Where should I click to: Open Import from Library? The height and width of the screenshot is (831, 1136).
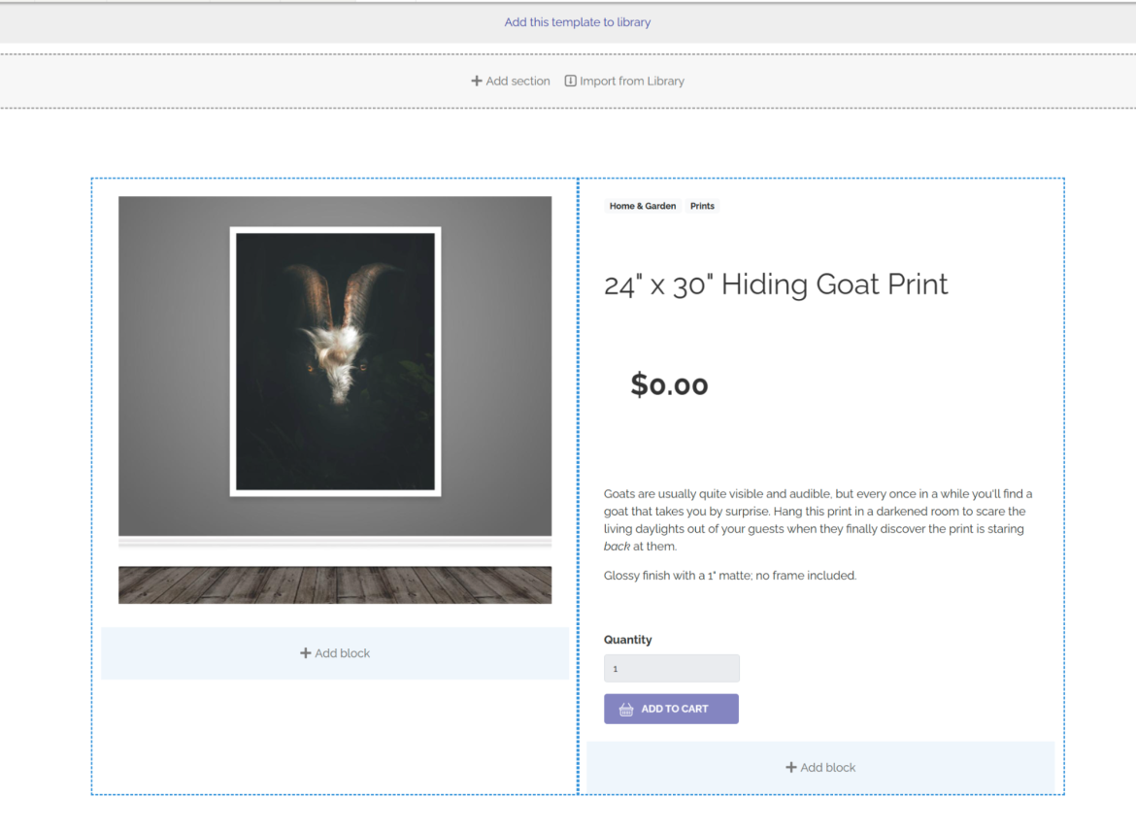tap(631, 82)
